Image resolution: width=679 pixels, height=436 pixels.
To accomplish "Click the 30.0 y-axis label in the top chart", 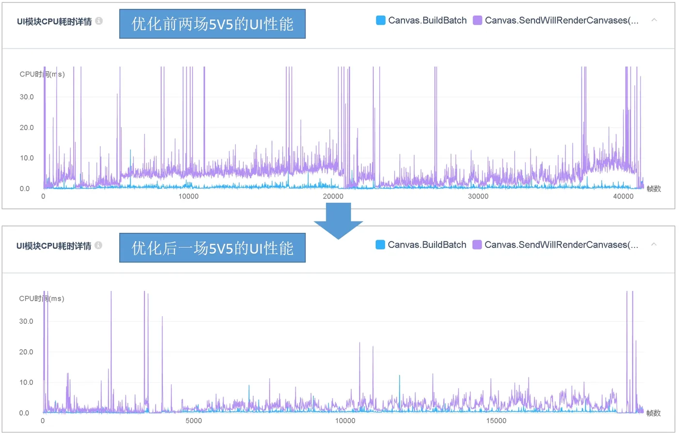I will (x=27, y=97).
